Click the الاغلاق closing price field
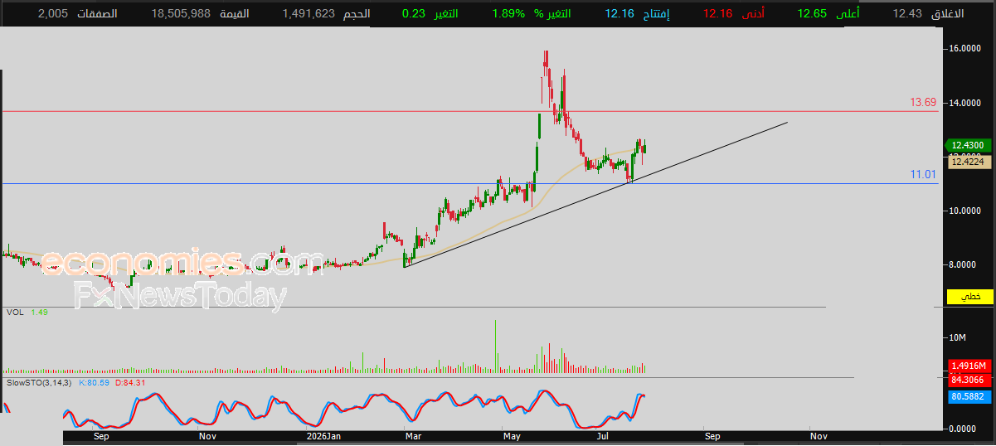Image resolution: width=996 pixels, height=446 pixels. 928,14
